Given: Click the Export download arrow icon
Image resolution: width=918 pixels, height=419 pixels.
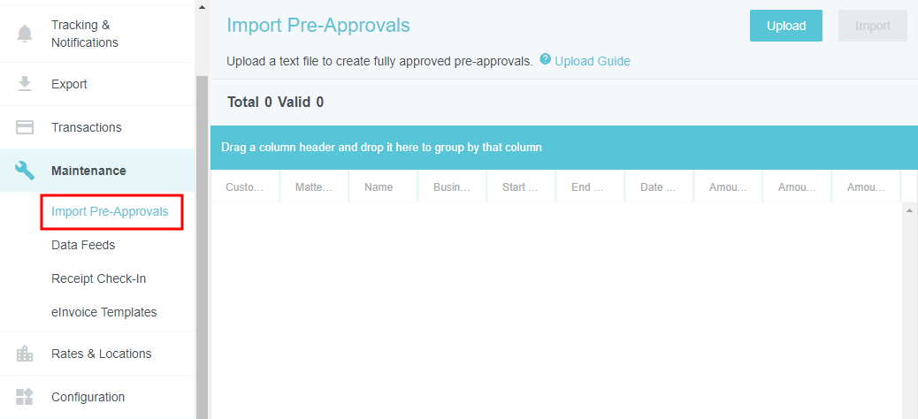Looking at the screenshot, I should point(25,84).
